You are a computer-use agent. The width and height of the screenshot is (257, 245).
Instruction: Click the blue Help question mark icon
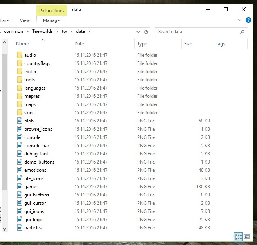(x=248, y=20)
